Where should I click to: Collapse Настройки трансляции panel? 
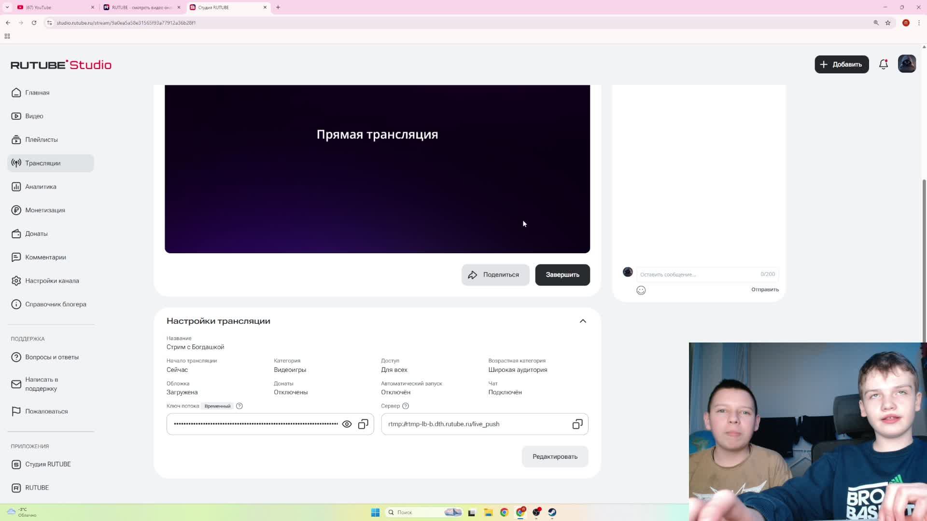[583, 321]
